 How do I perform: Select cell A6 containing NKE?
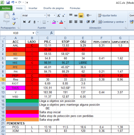[x=16, y=63]
